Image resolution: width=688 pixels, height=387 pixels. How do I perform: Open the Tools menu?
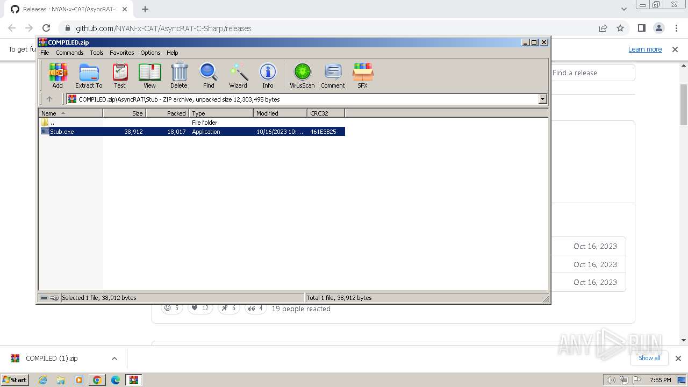[97, 53]
